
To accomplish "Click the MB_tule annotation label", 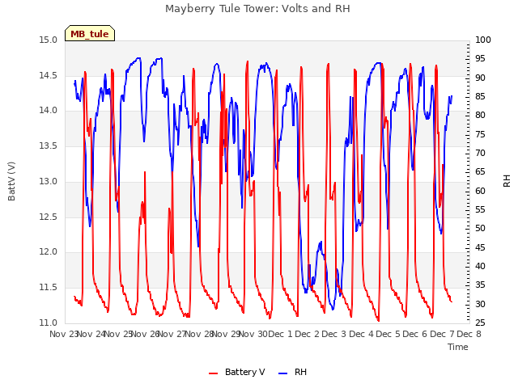I will tap(90, 34).
